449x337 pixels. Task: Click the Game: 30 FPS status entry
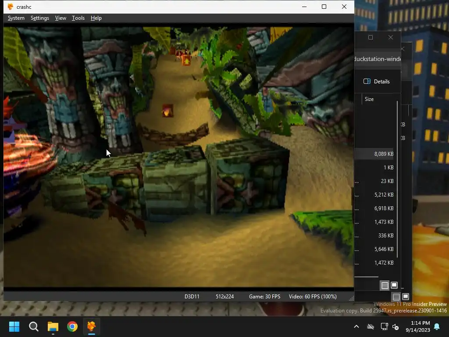pyautogui.click(x=264, y=297)
